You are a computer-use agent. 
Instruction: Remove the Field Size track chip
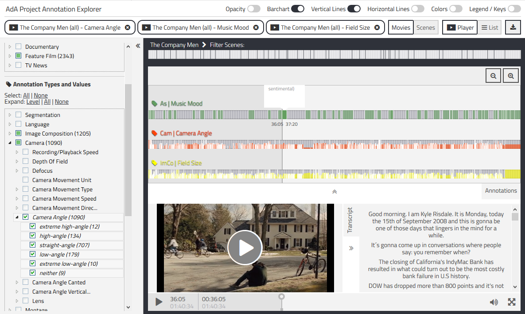[377, 27]
